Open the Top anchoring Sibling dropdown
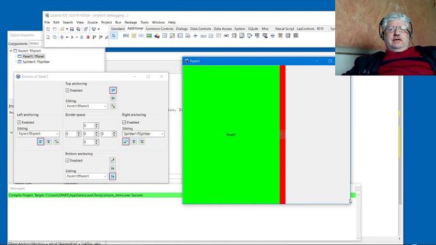 (x=105, y=106)
